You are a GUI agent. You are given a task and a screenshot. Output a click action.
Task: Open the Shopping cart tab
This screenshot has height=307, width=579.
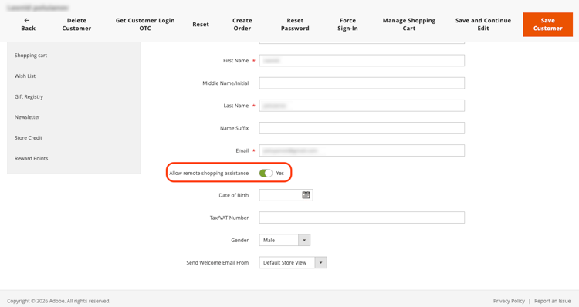[x=31, y=56]
